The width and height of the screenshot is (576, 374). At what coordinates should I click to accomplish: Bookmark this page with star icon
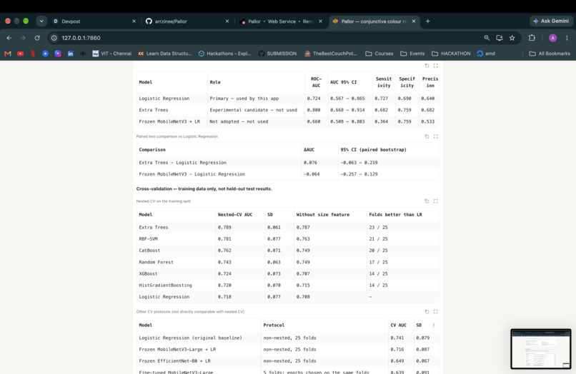click(512, 38)
